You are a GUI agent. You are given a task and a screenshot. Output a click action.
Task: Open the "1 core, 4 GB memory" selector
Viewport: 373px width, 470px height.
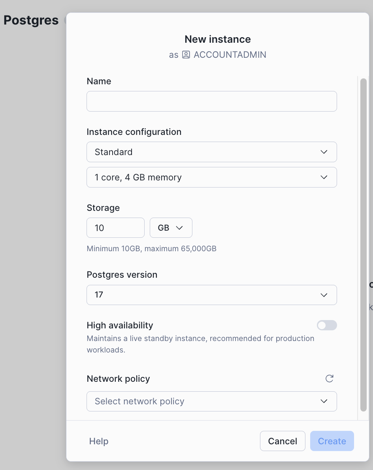(212, 177)
